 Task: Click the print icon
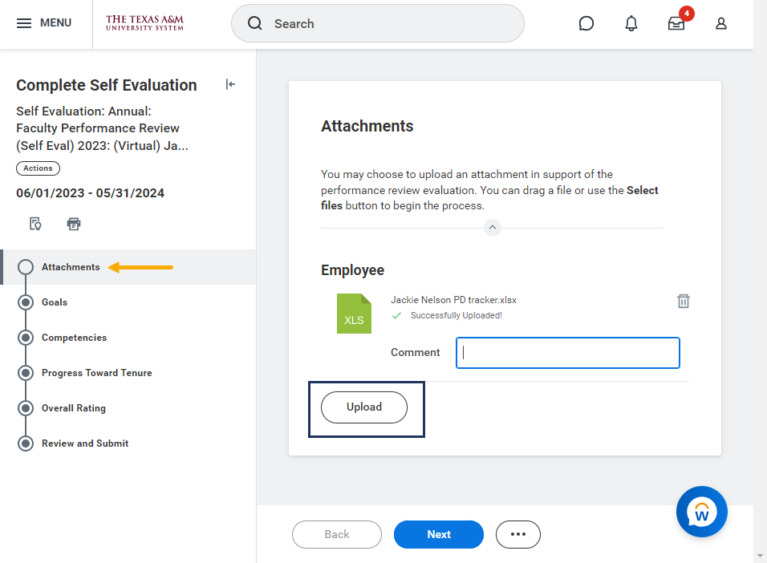(74, 224)
